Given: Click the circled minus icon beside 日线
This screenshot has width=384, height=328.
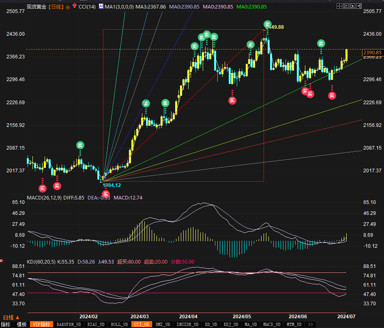Looking at the screenshot, I should (67, 7).
